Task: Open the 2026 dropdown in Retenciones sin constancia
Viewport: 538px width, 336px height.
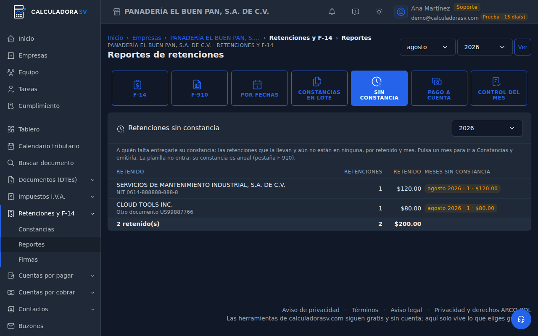Action: [x=487, y=128]
